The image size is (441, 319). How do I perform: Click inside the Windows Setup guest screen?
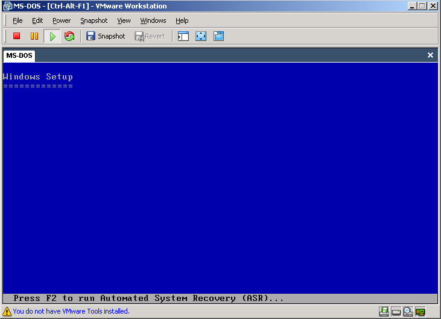pyautogui.click(x=220, y=182)
